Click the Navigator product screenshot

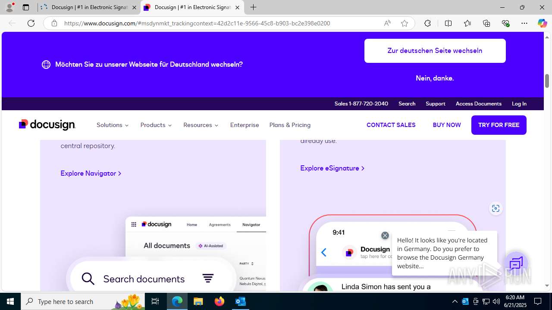pyautogui.click(x=166, y=253)
